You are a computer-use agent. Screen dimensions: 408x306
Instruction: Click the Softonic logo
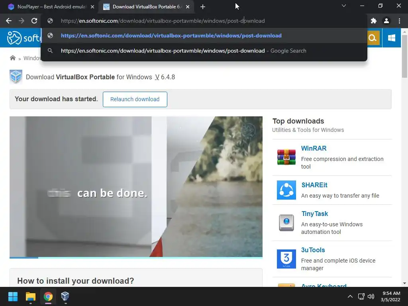pos(24,38)
